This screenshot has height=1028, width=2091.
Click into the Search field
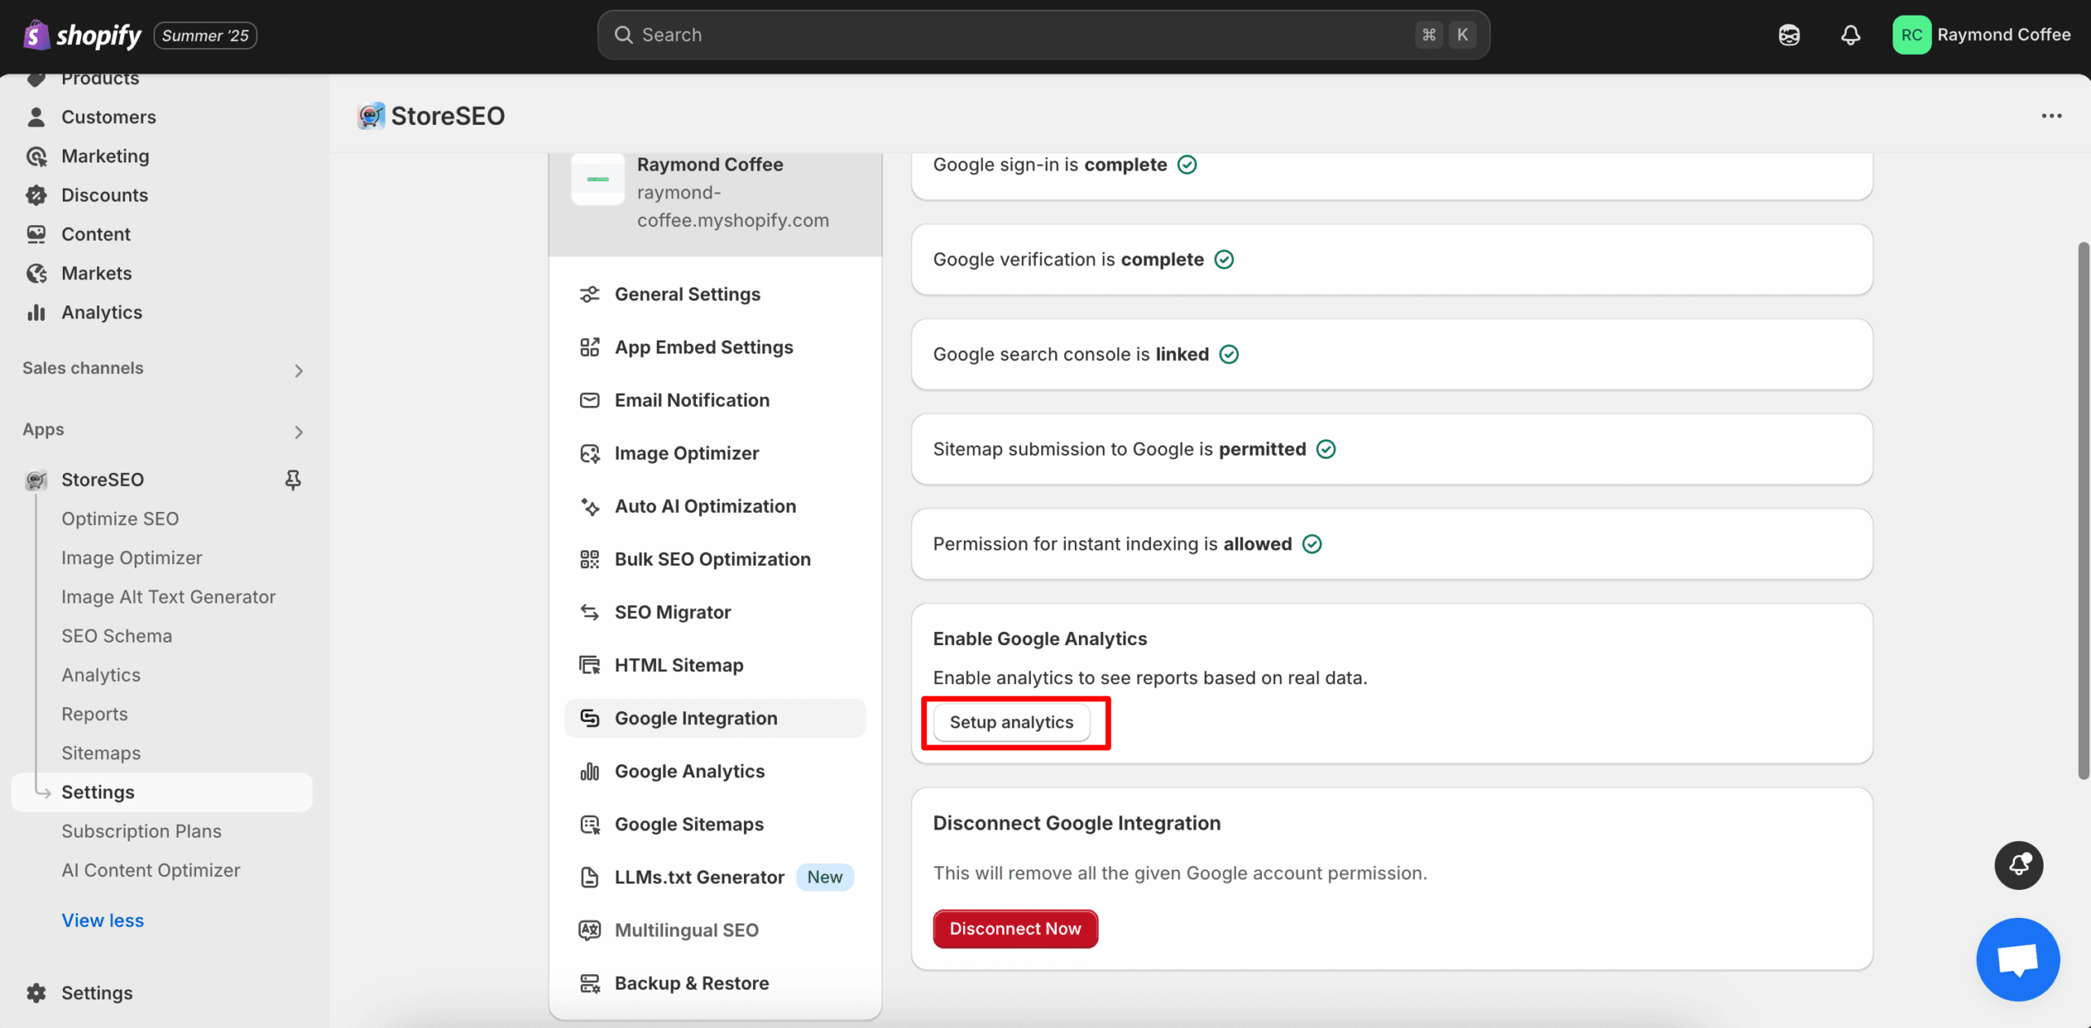(1043, 35)
